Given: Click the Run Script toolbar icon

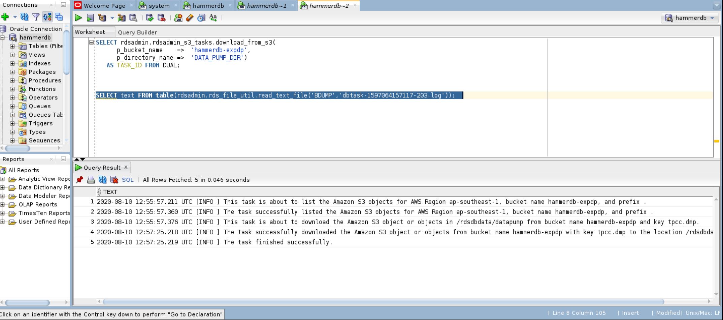Looking at the screenshot, I should click(x=90, y=18).
